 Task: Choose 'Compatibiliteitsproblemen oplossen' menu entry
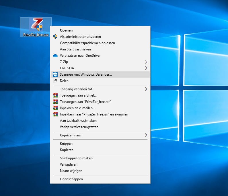tap(87, 43)
